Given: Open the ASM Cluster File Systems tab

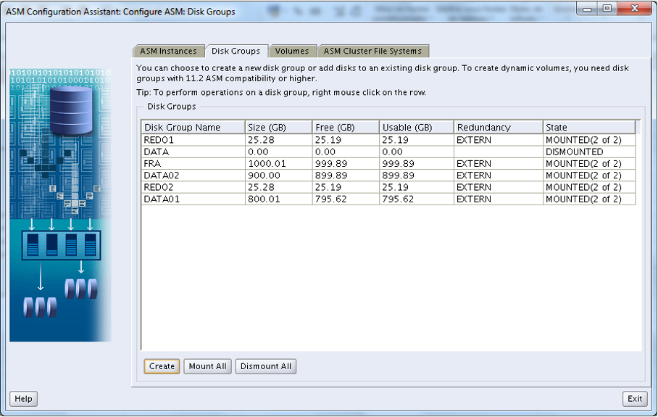Looking at the screenshot, I should click(x=372, y=51).
